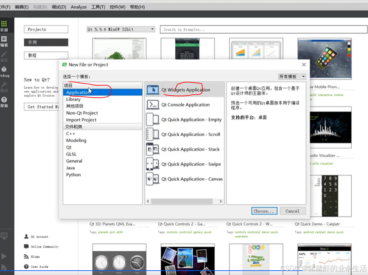This screenshot has height=275, width=368.
Task: Click the Cancel button in dialog
Action: pyautogui.click(x=292, y=211)
